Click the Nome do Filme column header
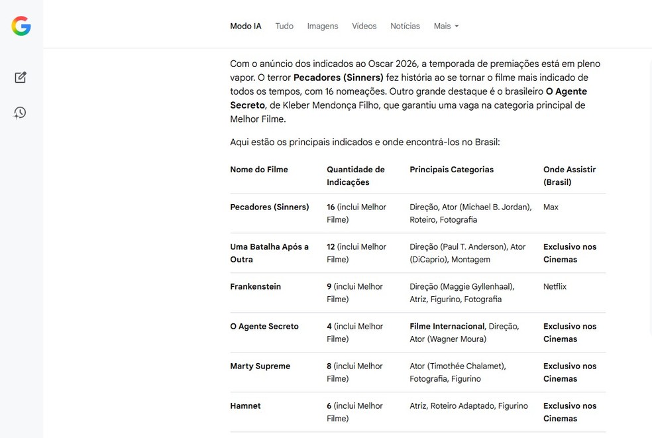 click(x=258, y=170)
